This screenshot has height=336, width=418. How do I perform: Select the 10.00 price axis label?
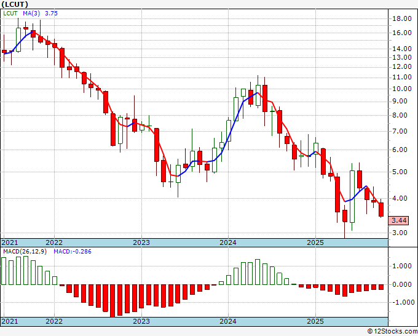[402, 89]
